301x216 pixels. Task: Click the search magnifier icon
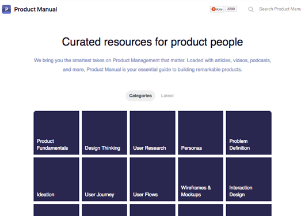click(x=251, y=9)
